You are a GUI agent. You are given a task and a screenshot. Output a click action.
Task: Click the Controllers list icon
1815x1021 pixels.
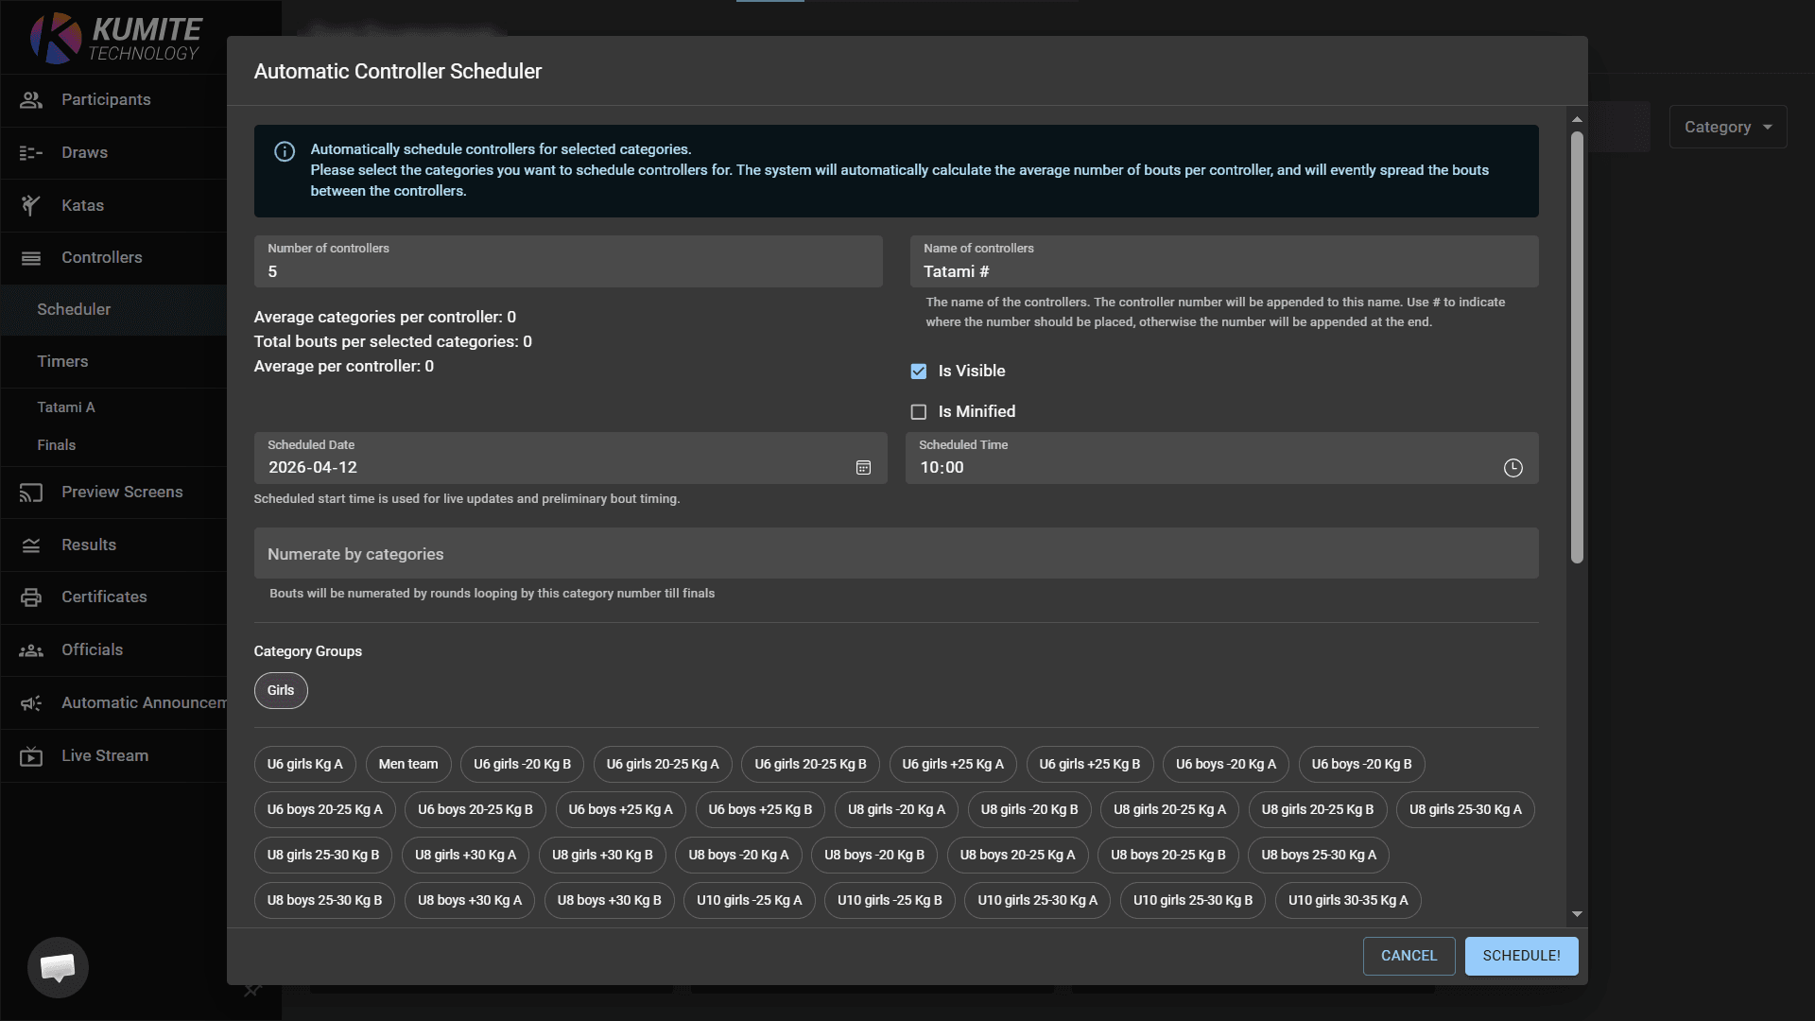pos(31,257)
